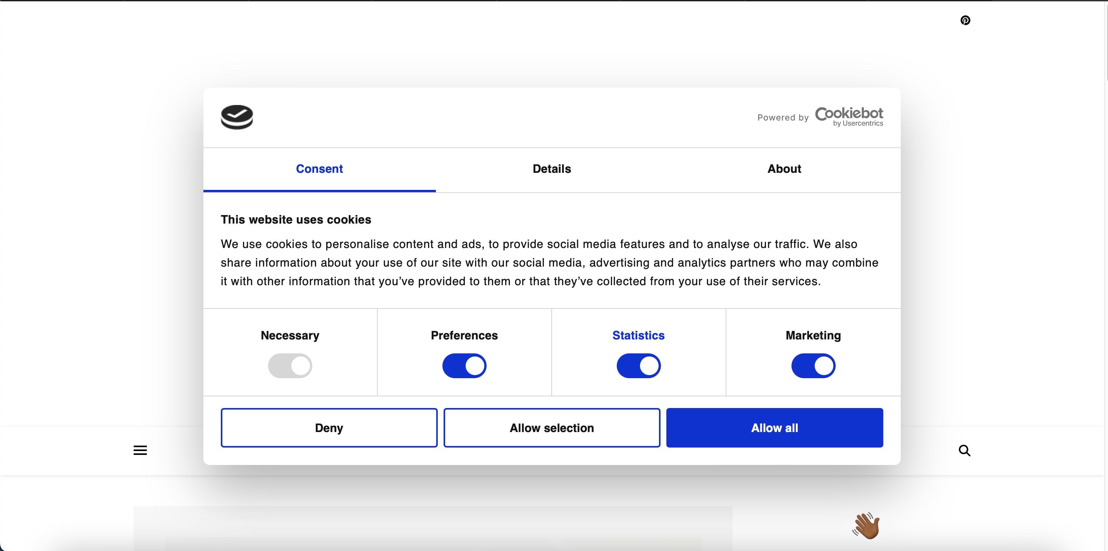
Task: Click the Statistics category label
Action: pos(638,336)
